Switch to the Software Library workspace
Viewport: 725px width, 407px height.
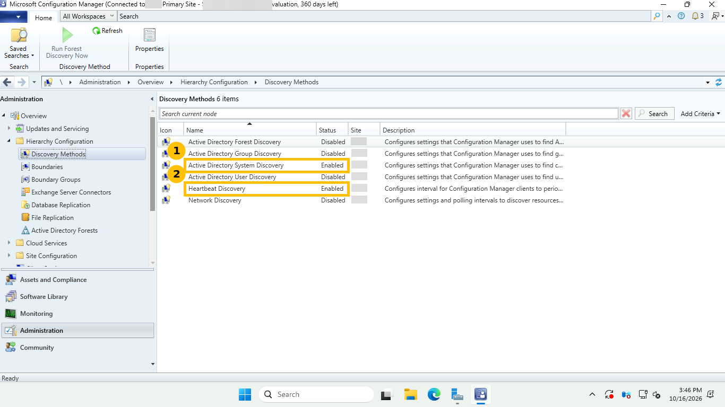(77, 297)
